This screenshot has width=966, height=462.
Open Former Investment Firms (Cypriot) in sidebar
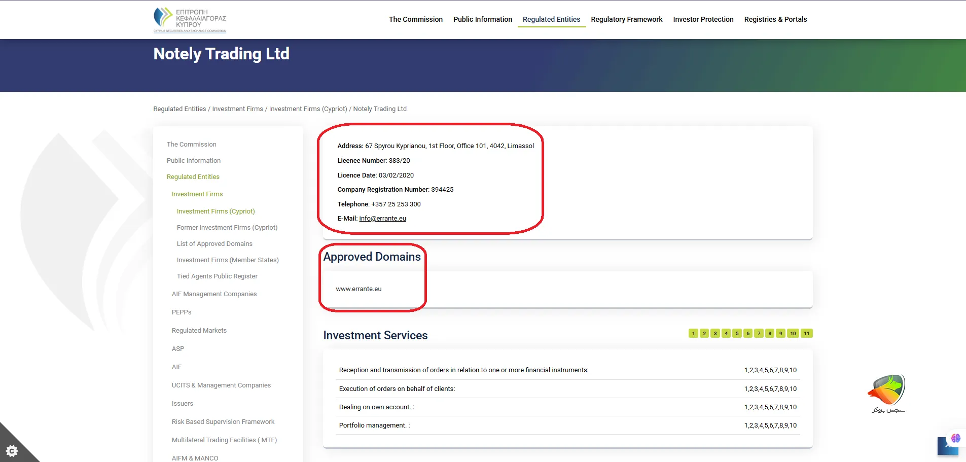coord(227,228)
